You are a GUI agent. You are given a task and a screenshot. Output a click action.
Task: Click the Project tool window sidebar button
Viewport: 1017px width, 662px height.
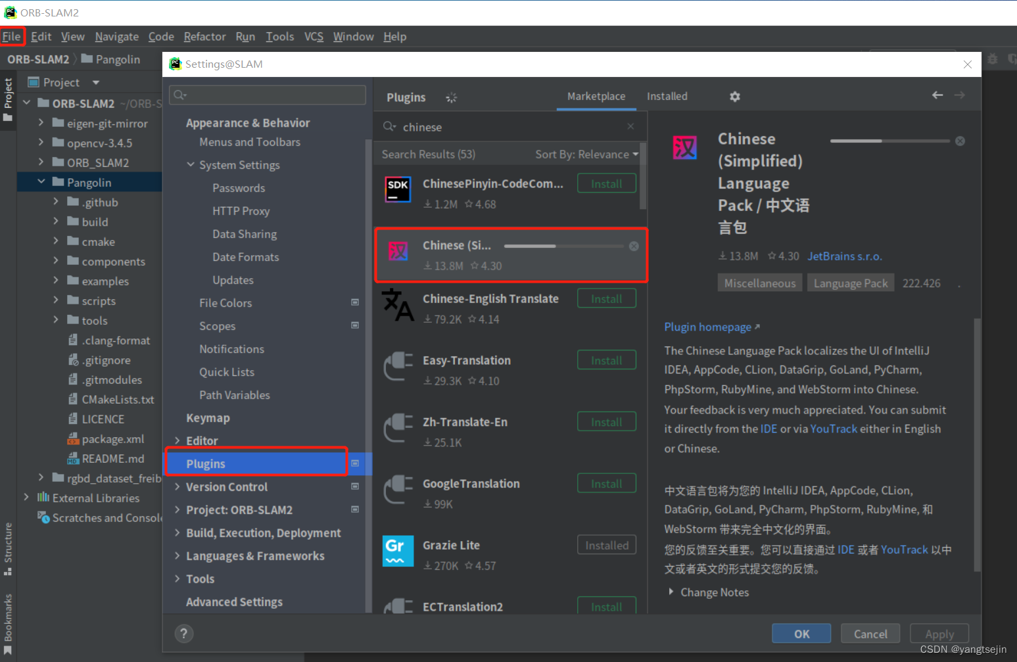point(8,100)
